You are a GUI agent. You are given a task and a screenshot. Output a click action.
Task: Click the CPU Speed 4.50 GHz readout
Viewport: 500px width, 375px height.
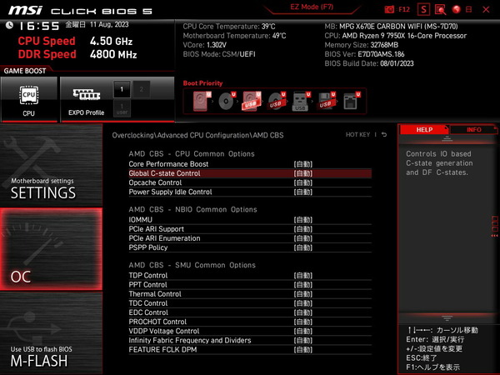pyautogui.click(x=75, y=41)
